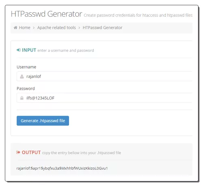The image size is (203, 186).
Task: Focus the Password field with ilfs@12345LOF
Action: point(104,98)
